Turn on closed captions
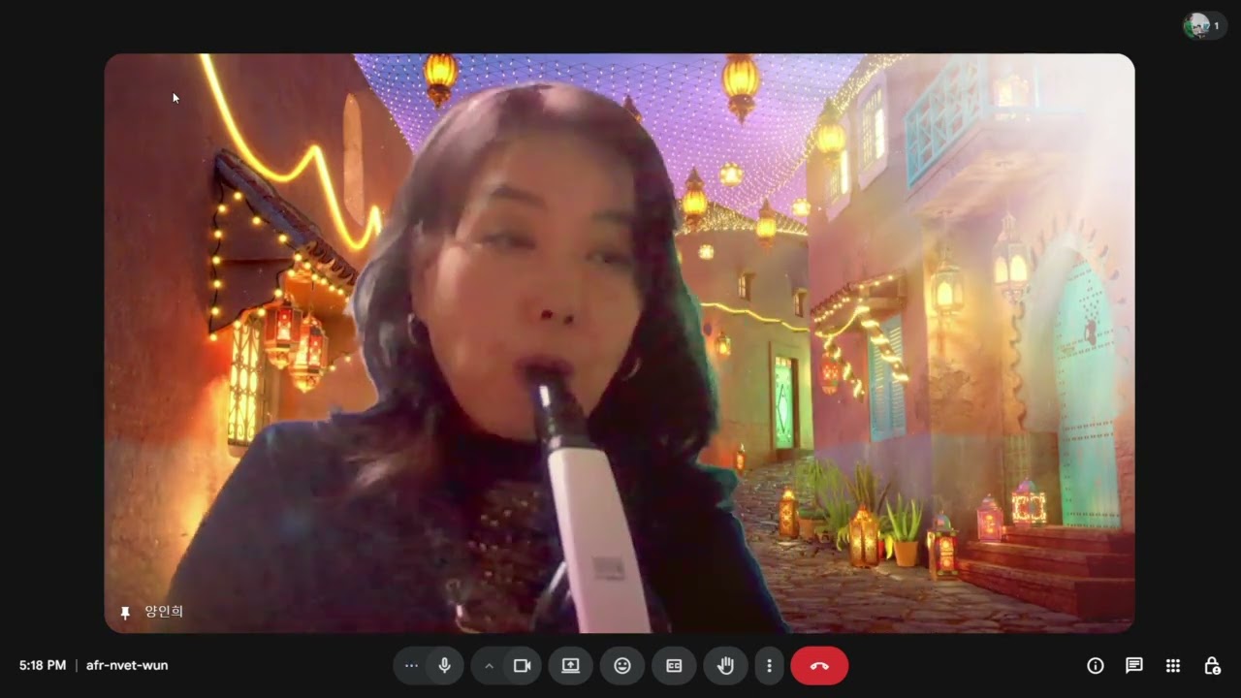Screen dimensions: 1241x698 pyautogui.click(x=674, y=666)
